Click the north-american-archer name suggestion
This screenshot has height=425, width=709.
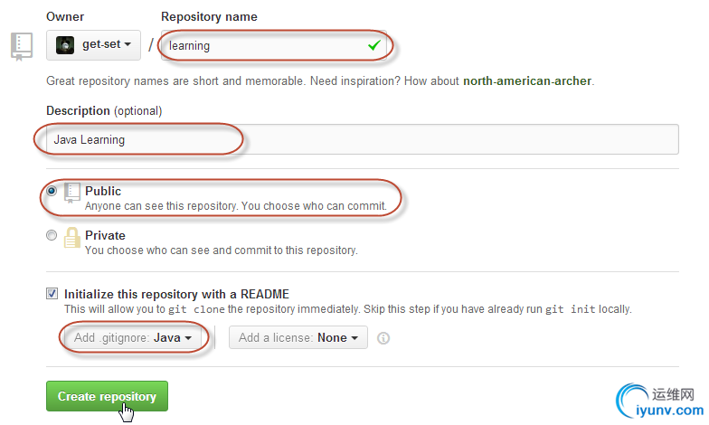point(527,80)
